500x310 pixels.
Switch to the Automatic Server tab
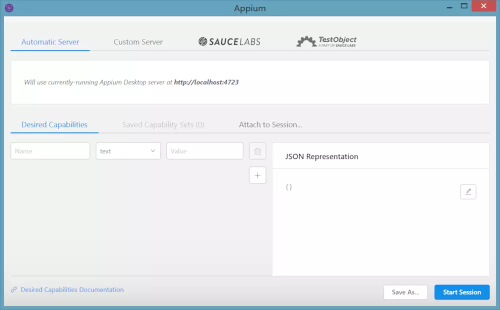click(x=50, y=42)
